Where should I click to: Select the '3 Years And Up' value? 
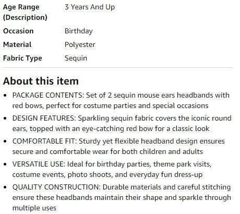point(90,7)
